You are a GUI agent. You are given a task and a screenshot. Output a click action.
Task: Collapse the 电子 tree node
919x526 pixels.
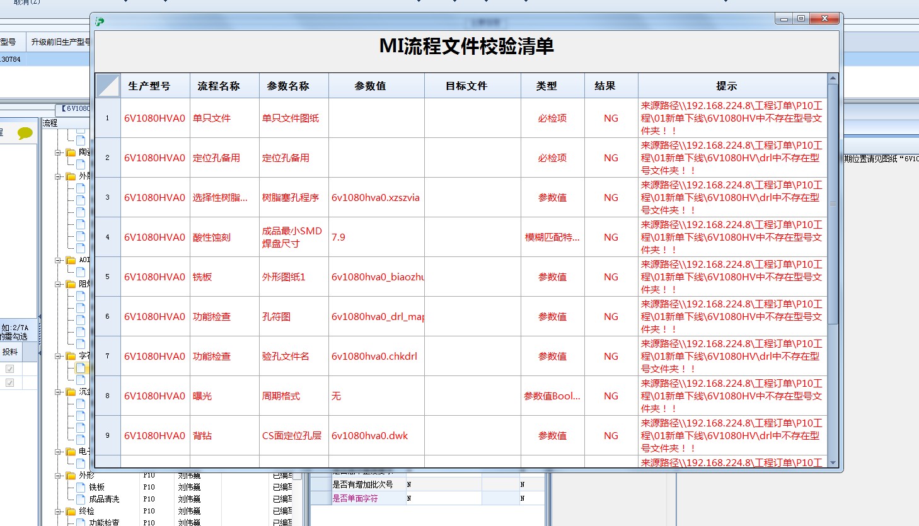pos(58,452)
